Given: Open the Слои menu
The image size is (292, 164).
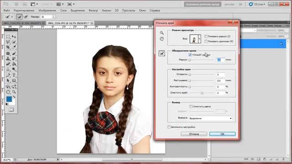Looking at the screenshot, I should click(63, 10).
